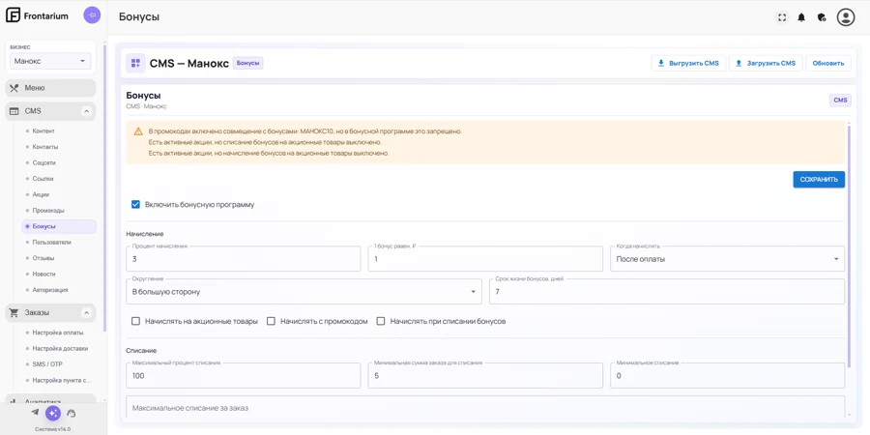This screenshot has width=870, height=435.
Task: Click the Списание section heading
Action: pyautogui.click(x=141, y=351)
